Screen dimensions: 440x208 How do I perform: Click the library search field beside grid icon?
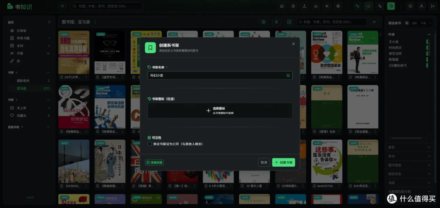coord(332,22)
